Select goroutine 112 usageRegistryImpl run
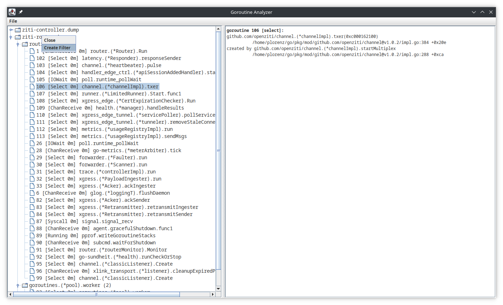 click(104, 129)
